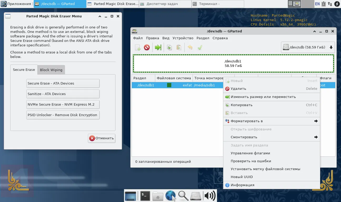Switch to /dev/sdb — GParted taskbar button
Image resolution: width=341 pixels, height=202 pixels.
(60, 4)
